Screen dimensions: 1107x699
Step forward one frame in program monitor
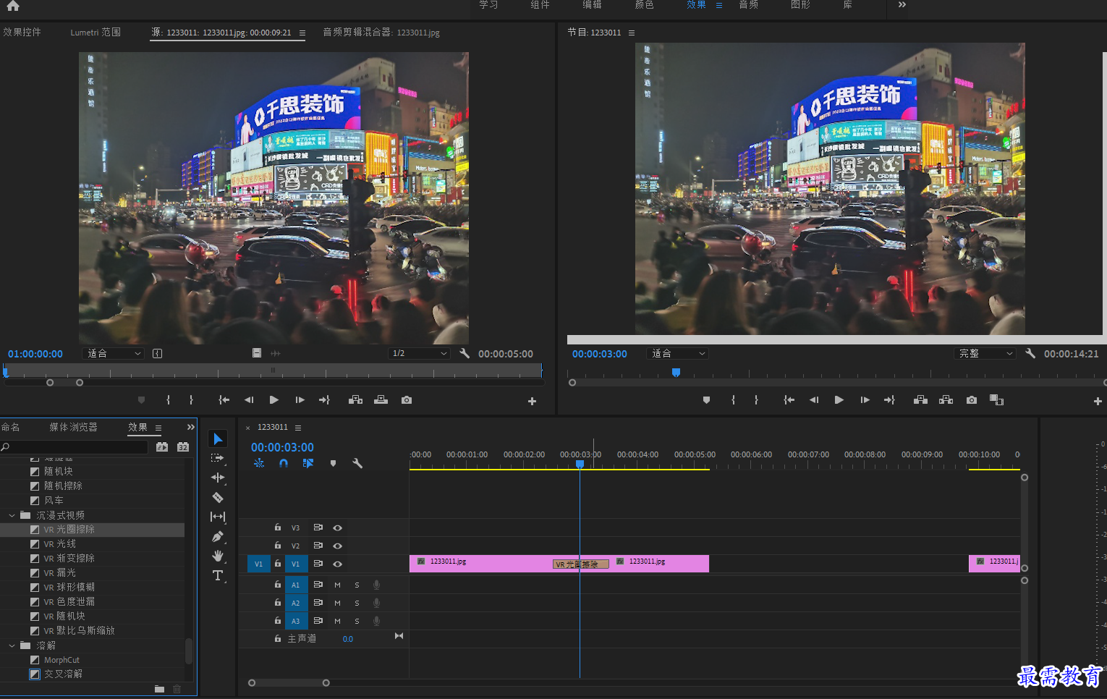[x=865, y=399]
